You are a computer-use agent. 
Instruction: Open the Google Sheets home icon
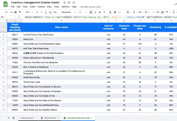[x=6, y=4]
